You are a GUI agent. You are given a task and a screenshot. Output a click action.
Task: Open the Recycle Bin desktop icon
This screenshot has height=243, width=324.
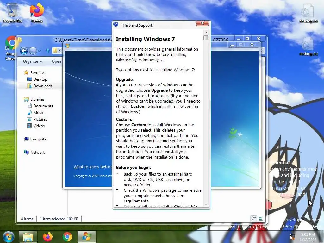12,12
